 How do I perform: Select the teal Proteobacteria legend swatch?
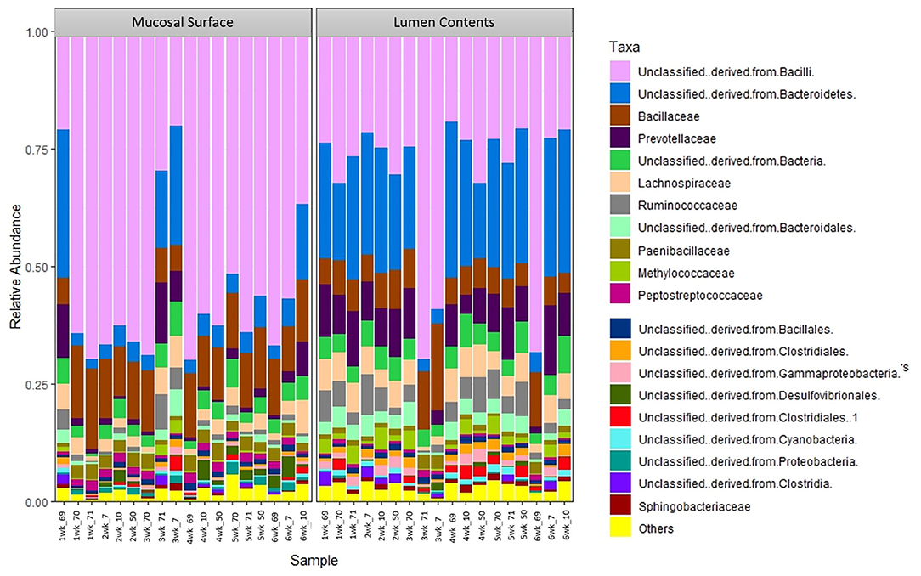click(x=620, y=462)
